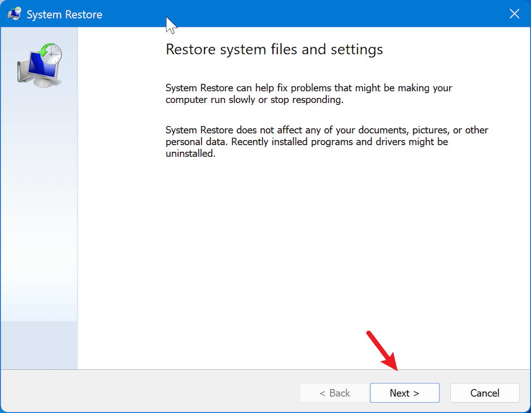Click the 'System Restore' title text
This screenshot has width=531, height=413.
click(x=65, y=14)
